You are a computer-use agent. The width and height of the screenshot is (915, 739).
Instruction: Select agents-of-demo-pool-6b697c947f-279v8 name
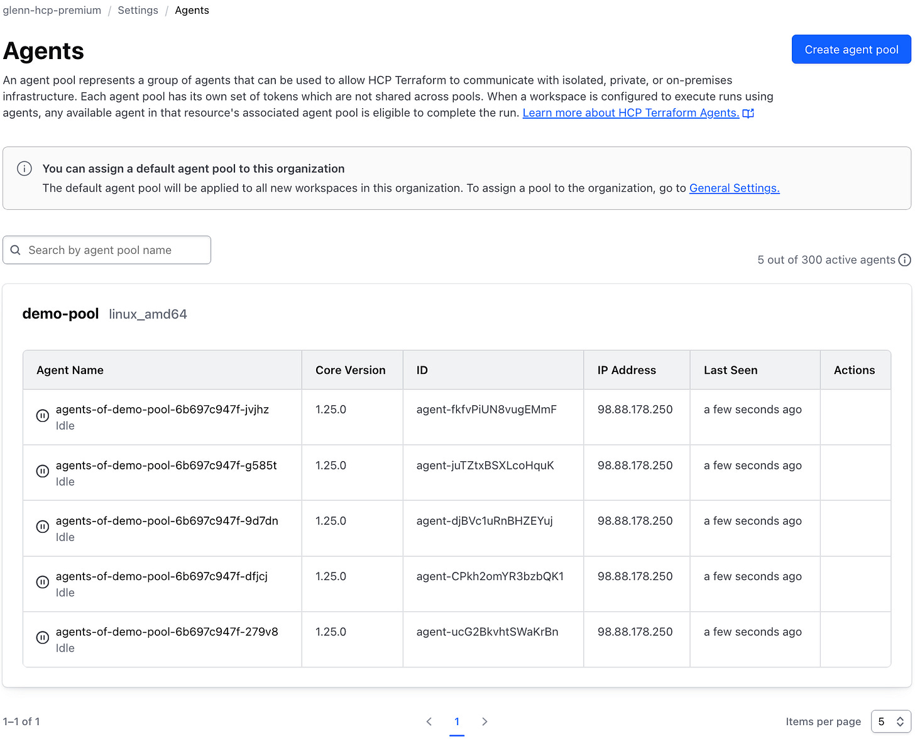[x=167, y=632]
